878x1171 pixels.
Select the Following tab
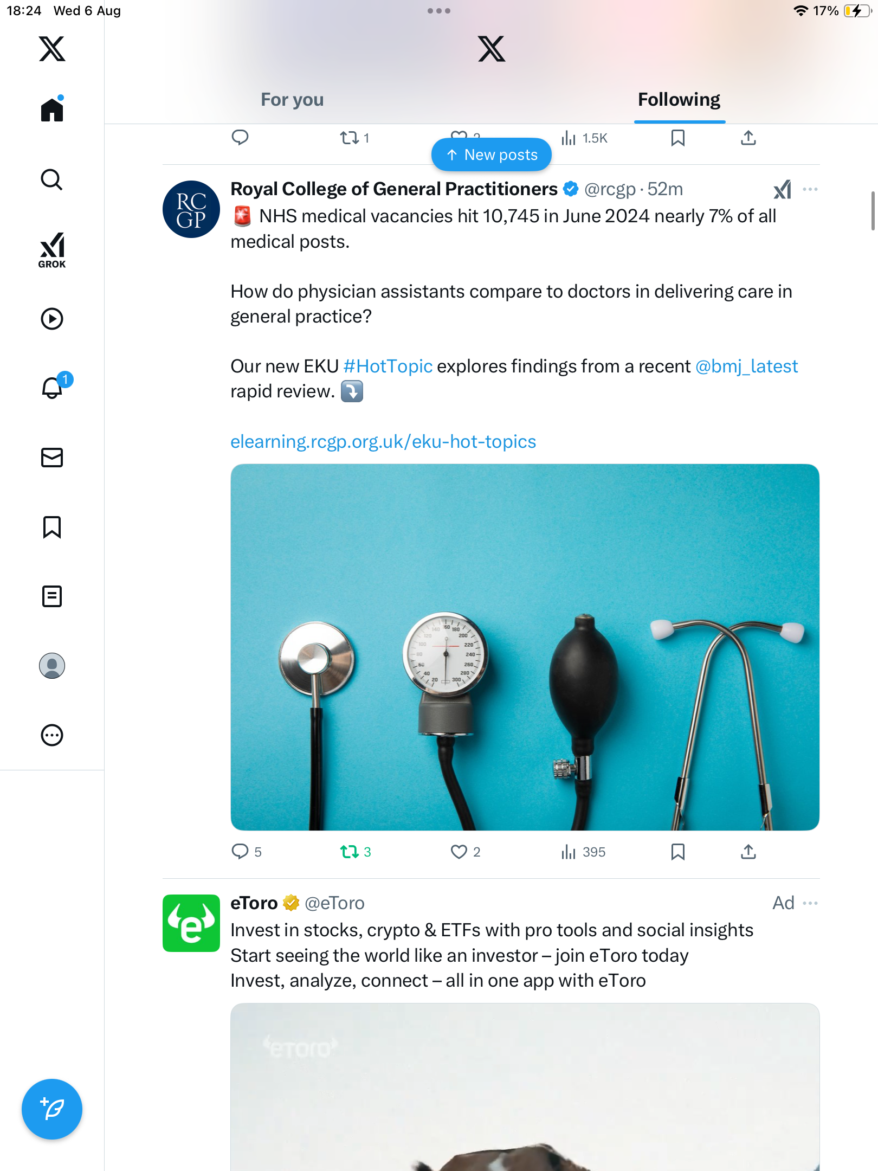pos(679,100)
